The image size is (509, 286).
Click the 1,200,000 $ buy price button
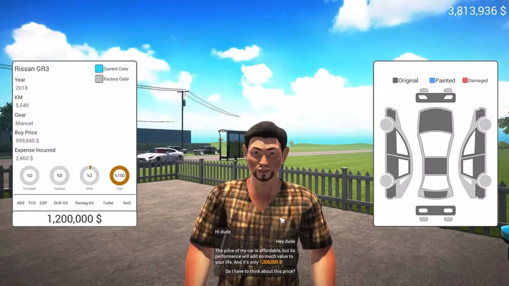tap(74, 218)
